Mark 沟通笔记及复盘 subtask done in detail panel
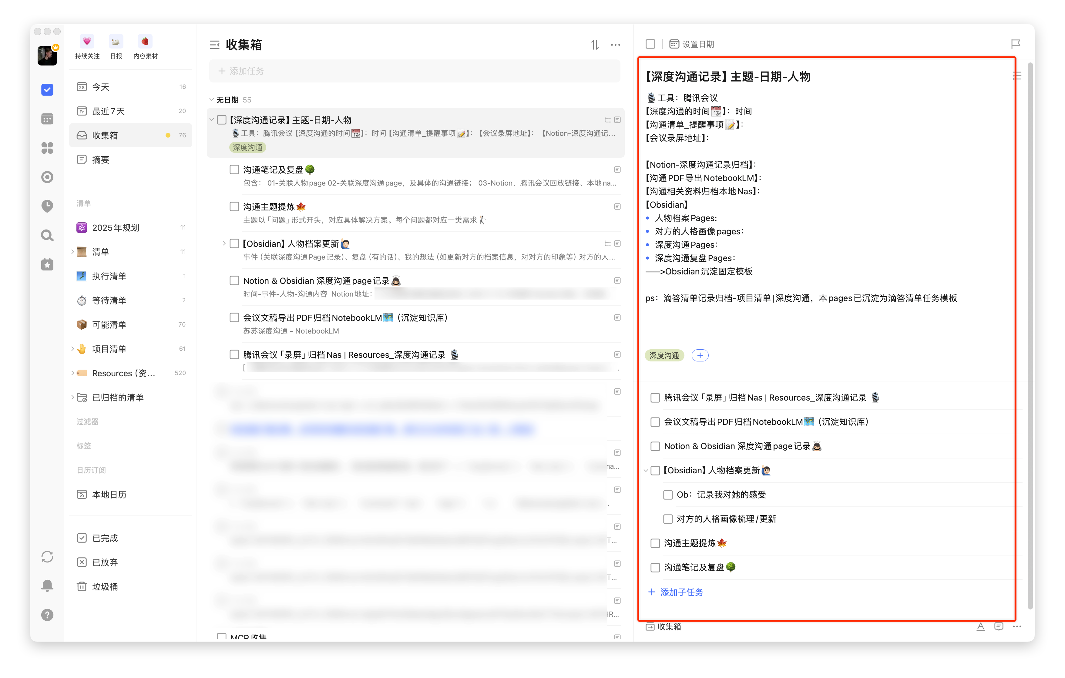1065x678 pixels. (655, 567)
